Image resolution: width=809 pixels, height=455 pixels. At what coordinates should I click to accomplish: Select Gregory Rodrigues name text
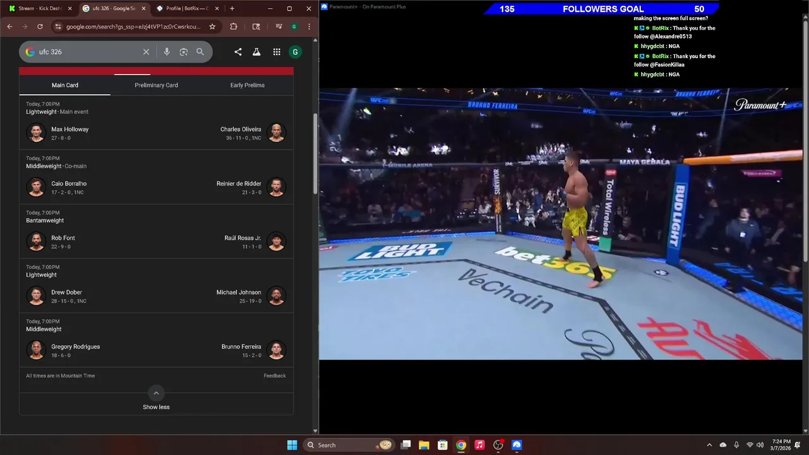click(75, 346)
